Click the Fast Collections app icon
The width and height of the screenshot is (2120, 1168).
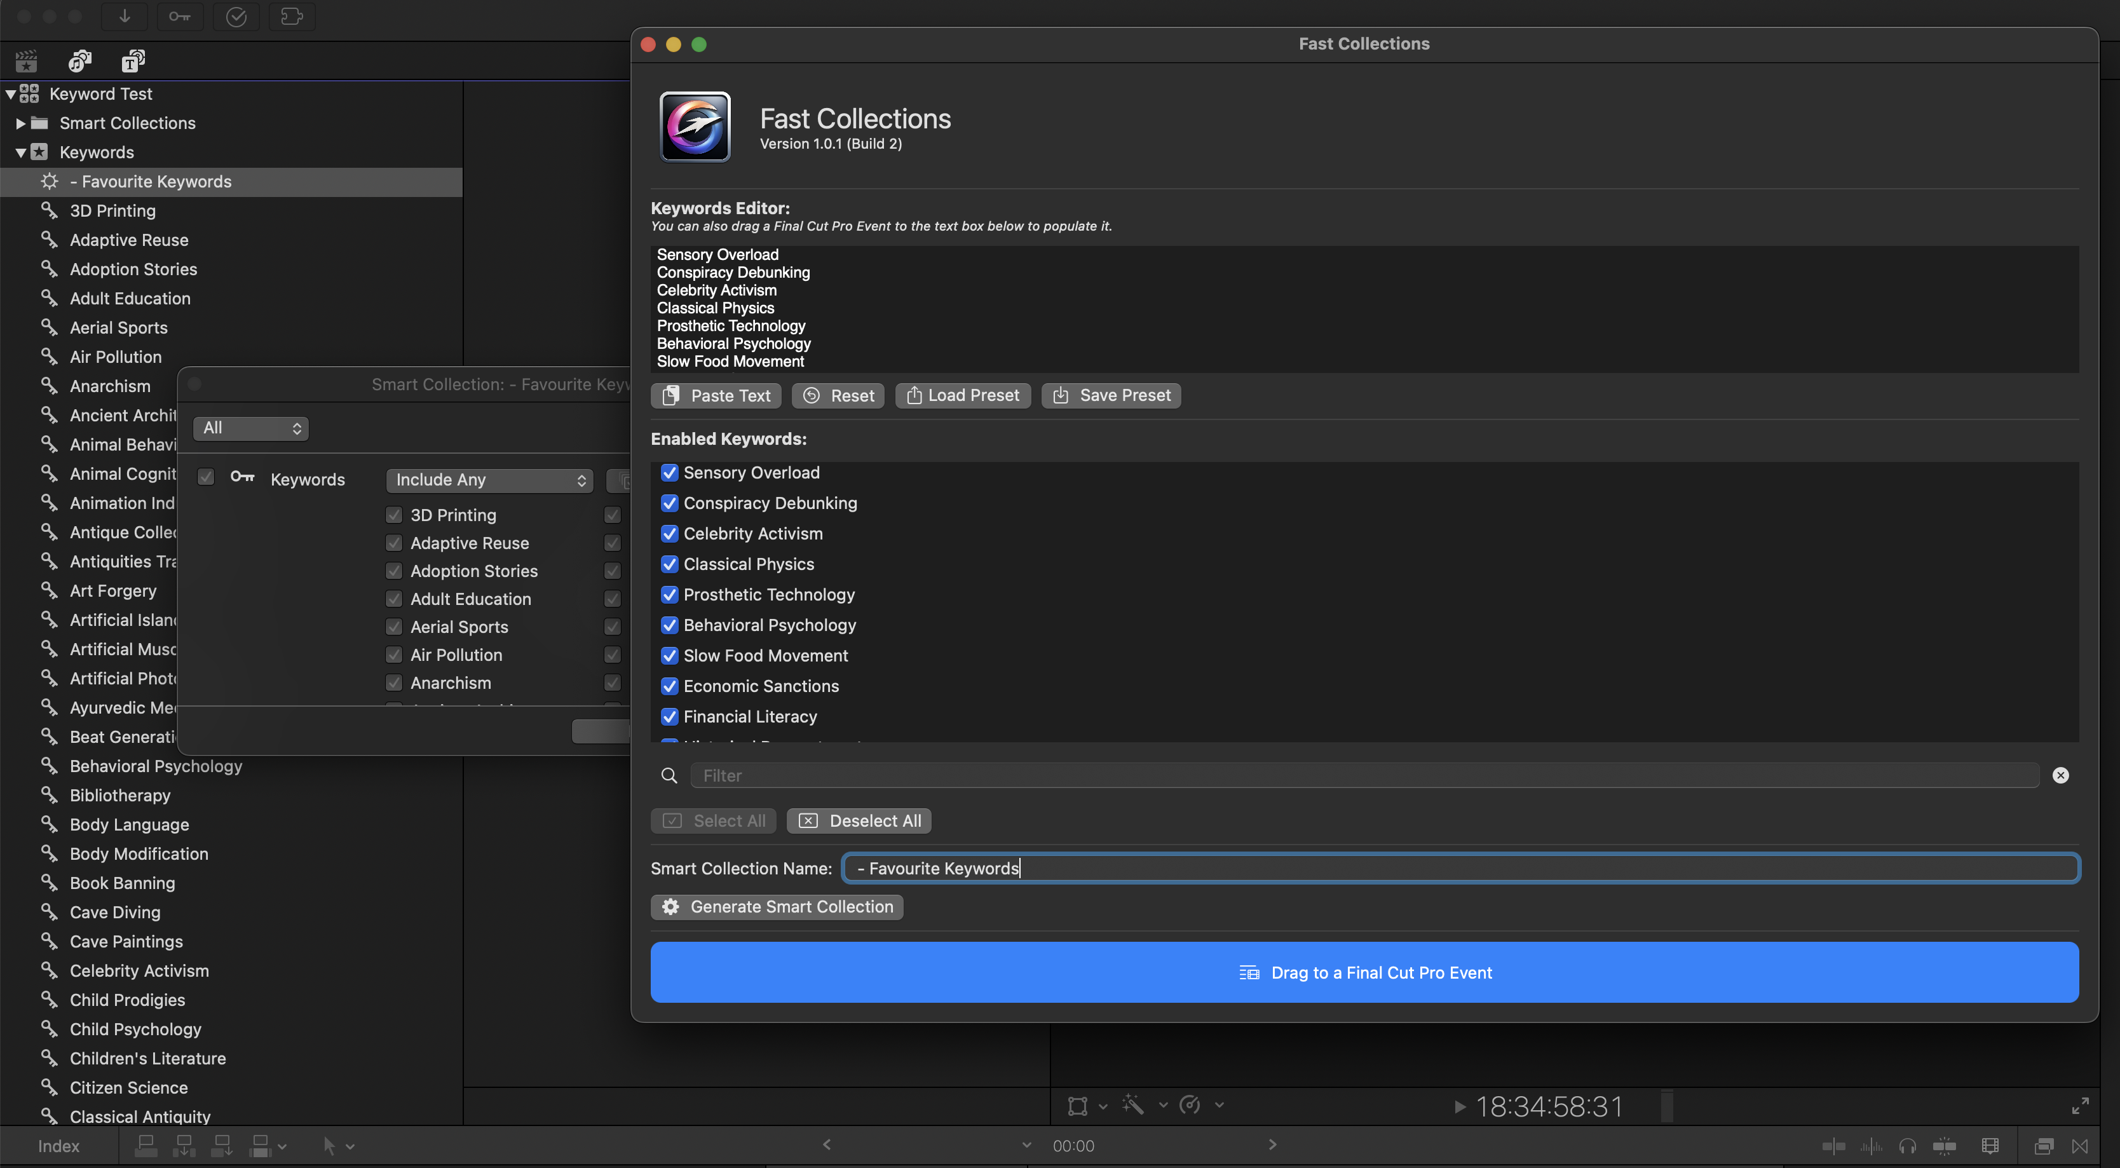click(x=695, y=125)
